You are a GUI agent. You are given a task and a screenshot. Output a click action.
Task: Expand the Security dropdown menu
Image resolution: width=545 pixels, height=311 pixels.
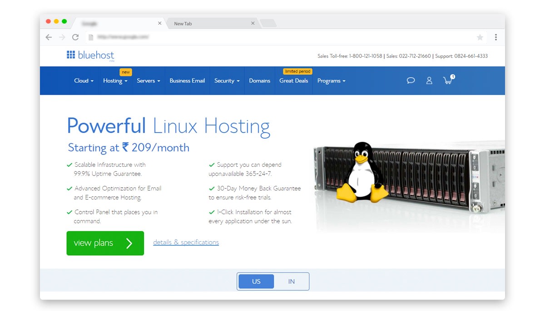[227, 81]
